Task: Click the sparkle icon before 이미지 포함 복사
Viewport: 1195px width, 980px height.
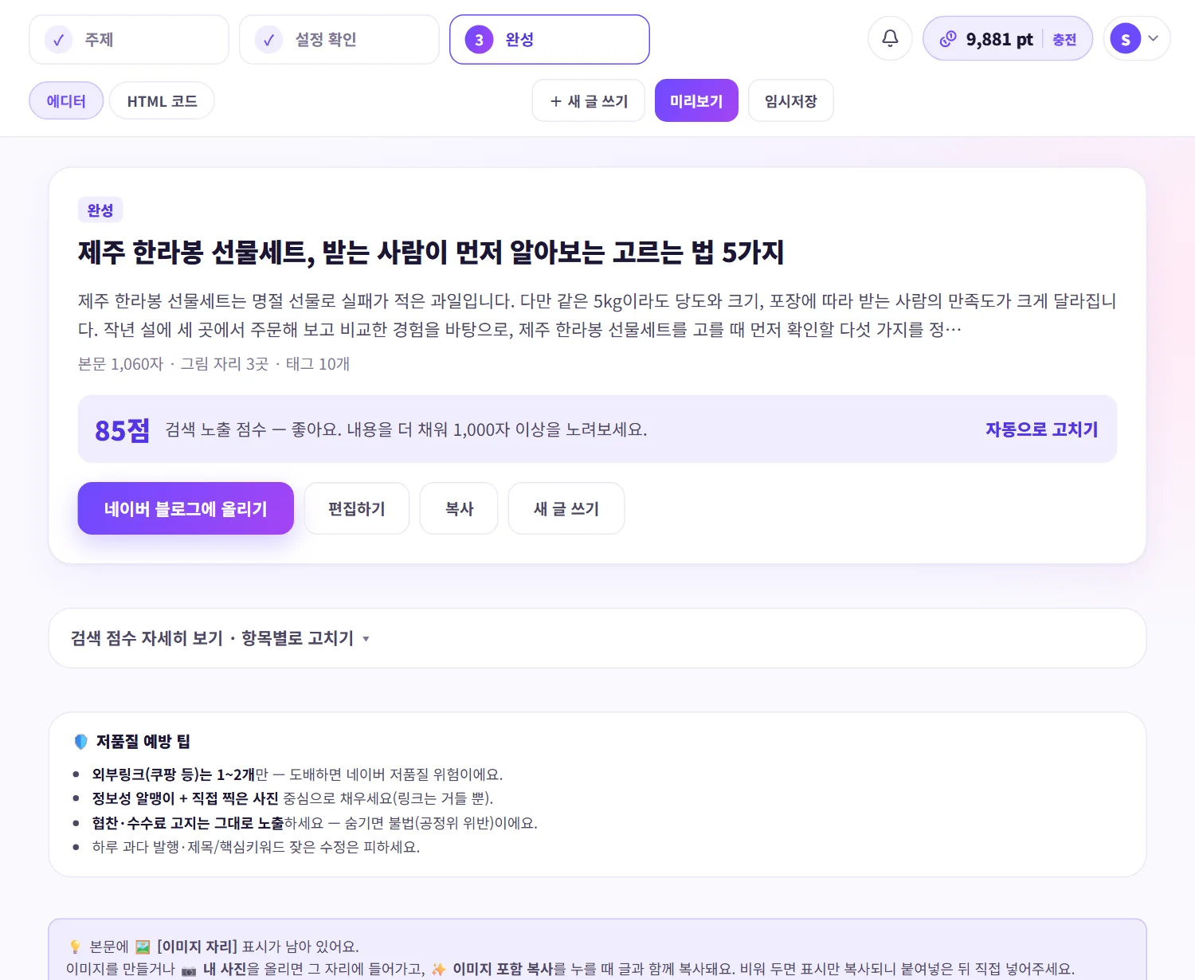Action: pyautogui.click(x=438, y=970)
